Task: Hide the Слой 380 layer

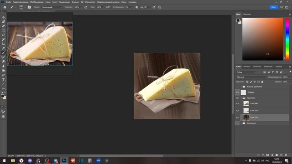Action: 237,103
